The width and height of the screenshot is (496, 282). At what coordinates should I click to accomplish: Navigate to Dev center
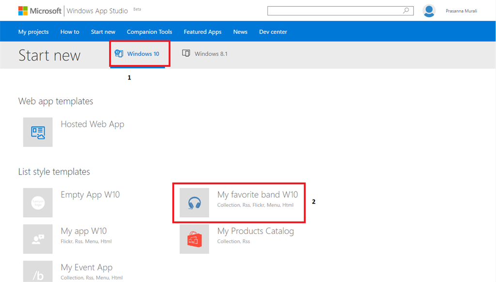click(273, 32)
